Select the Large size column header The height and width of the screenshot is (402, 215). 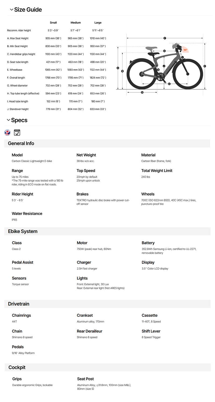[98, 23]
